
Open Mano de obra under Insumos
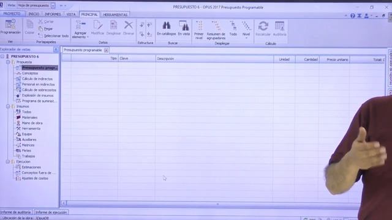point(32,123)
